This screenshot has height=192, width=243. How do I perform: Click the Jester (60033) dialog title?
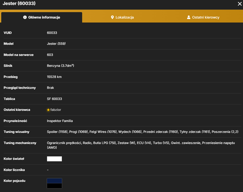point(19,3)
